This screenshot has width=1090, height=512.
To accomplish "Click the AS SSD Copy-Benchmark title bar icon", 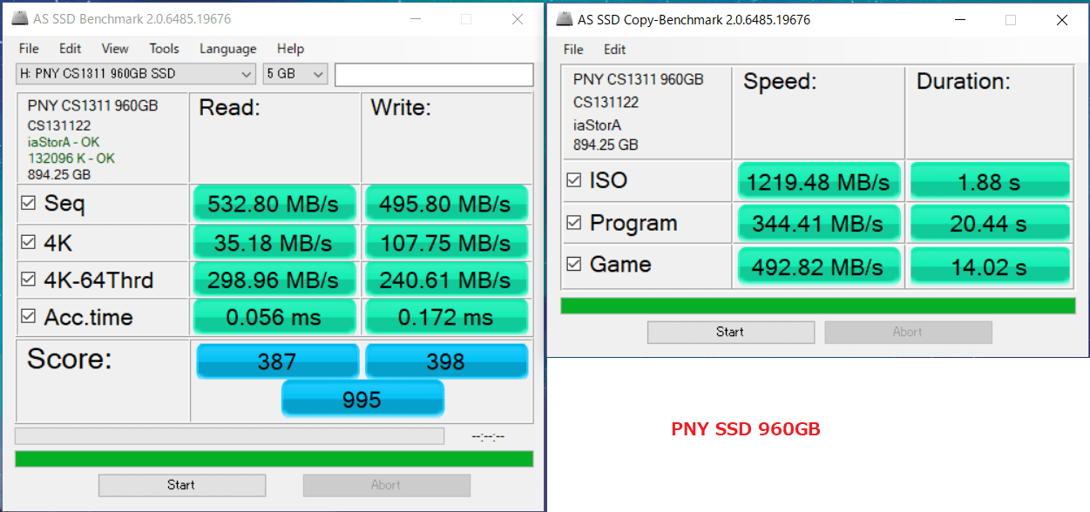I will point(565,19).
